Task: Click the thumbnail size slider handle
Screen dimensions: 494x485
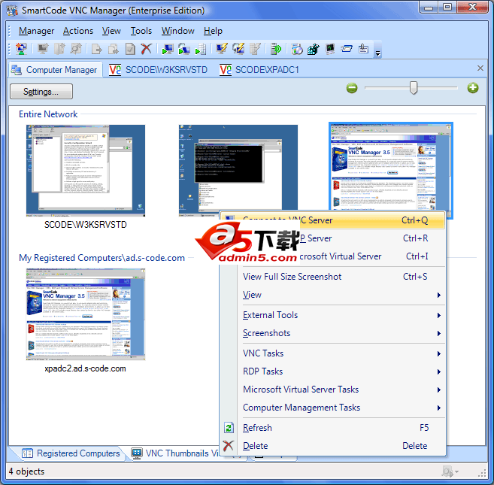Action: click(x=414, y=88)
